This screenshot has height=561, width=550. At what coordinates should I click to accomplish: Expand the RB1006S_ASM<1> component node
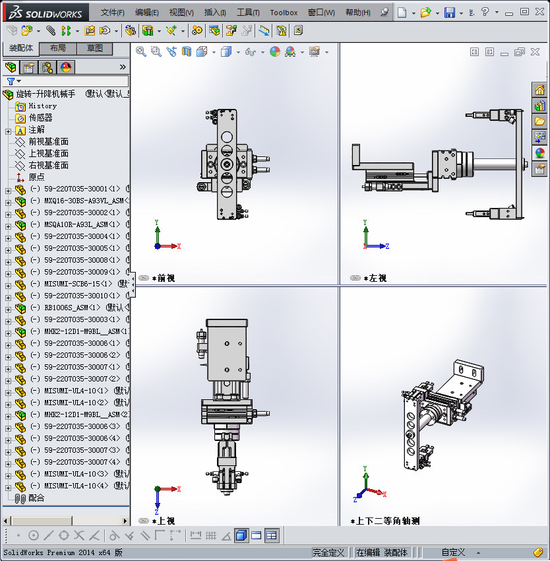pyautogui.click(x=8, y=310)
